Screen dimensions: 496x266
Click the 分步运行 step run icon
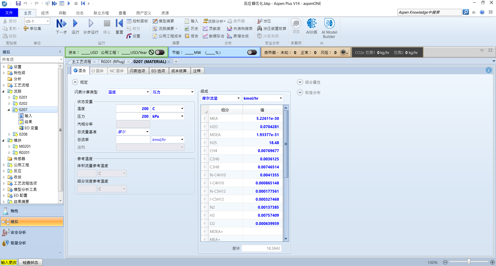pyautogui.click(x=91, y=24)
